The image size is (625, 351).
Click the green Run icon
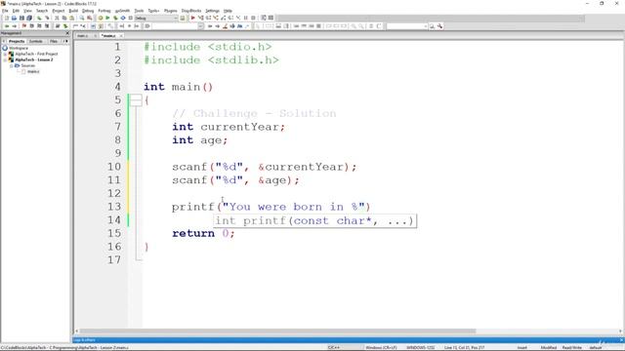(x=107, y=18)
